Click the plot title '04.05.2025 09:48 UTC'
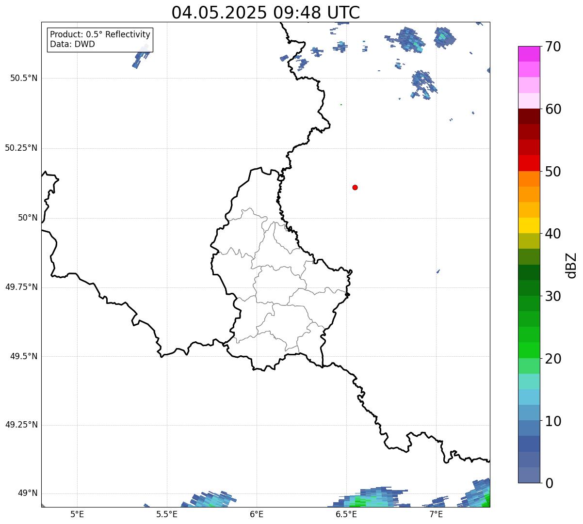583x524 pixels. [x=266, y=13]
